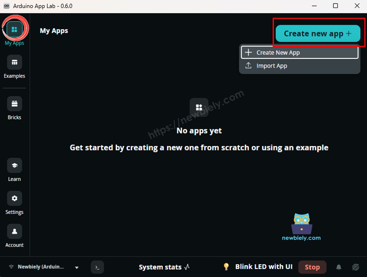Select Import App menu entry
367x277 pixels.
pyautogui.click(x=300, y=66)
